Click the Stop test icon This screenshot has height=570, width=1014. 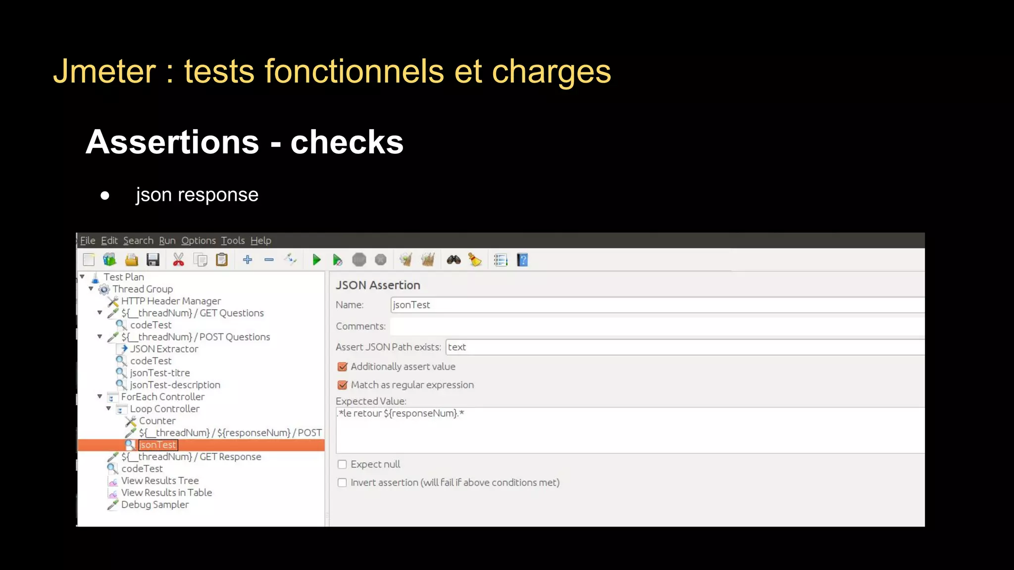(359, 260)
